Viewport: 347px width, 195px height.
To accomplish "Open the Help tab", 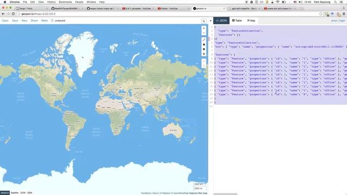I will coord(251,21).
